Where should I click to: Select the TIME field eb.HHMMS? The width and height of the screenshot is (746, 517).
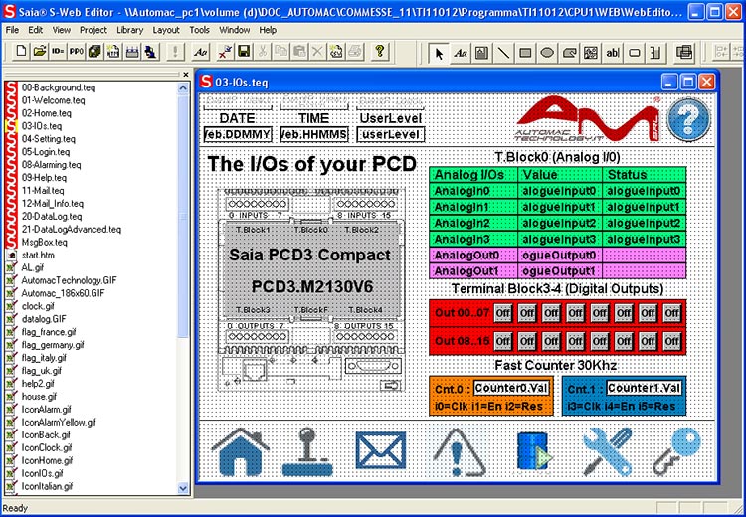314,134
